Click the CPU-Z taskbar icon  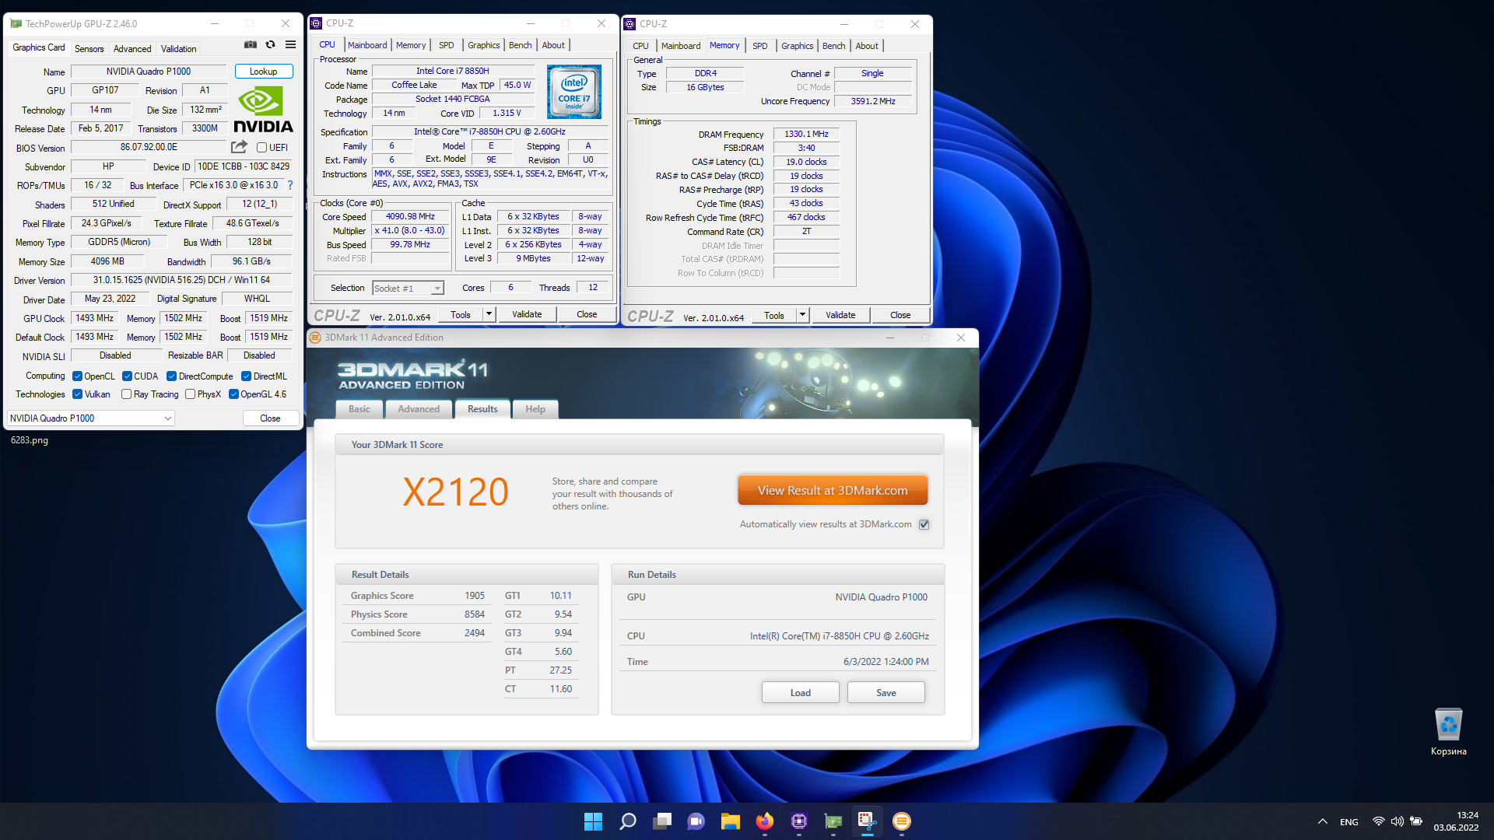click(799, 821)
